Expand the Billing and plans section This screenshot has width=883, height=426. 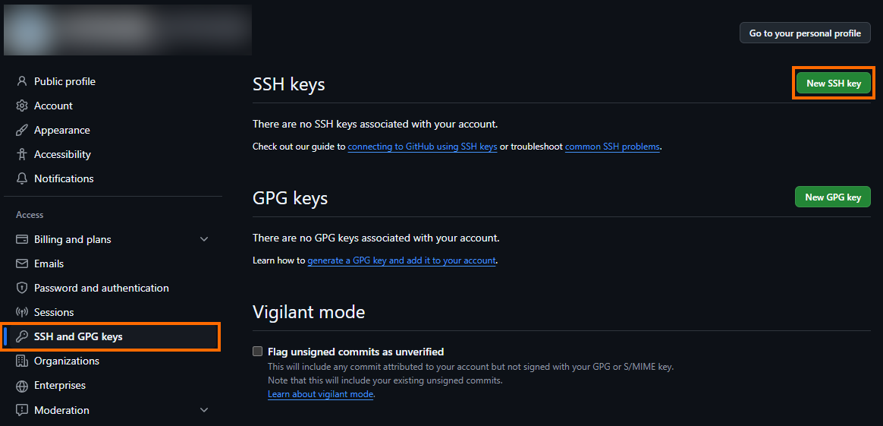(204, 239)
